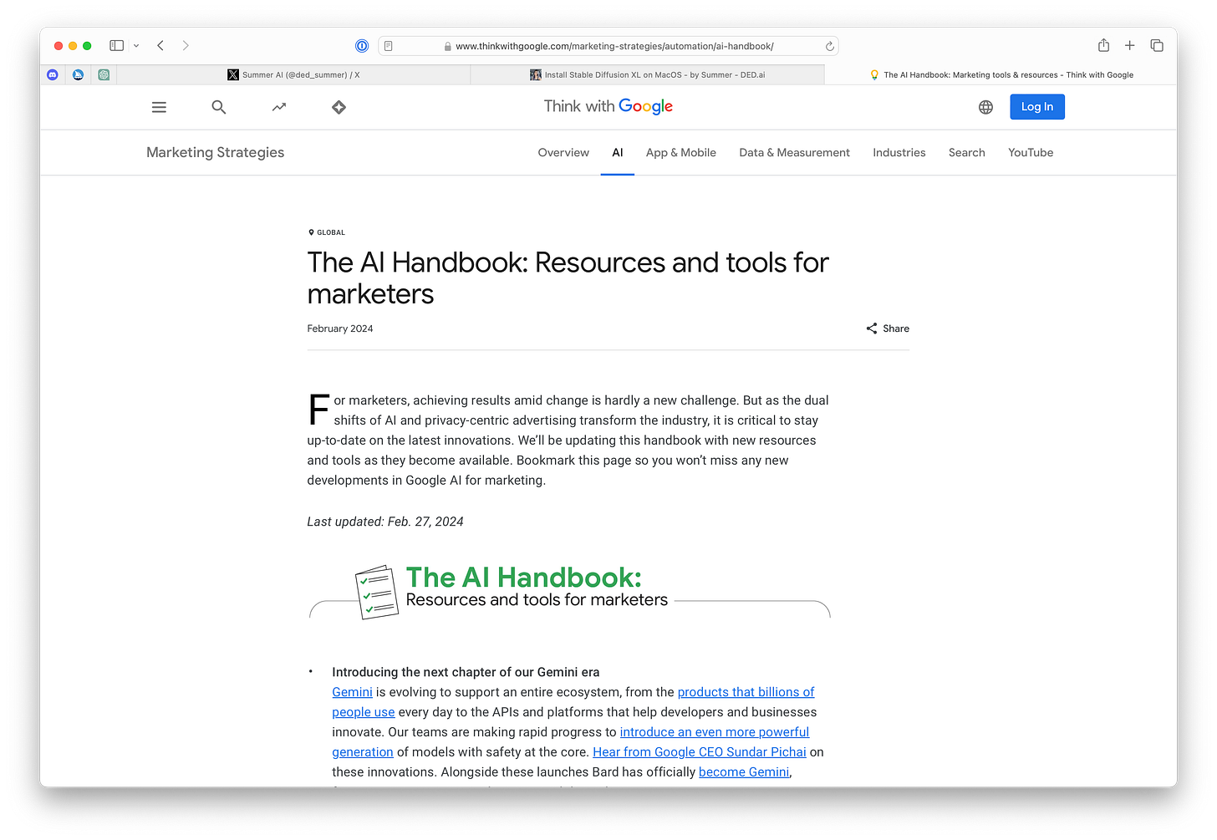
Task: Reload the page with refresh icon
Action: [830, 46]
